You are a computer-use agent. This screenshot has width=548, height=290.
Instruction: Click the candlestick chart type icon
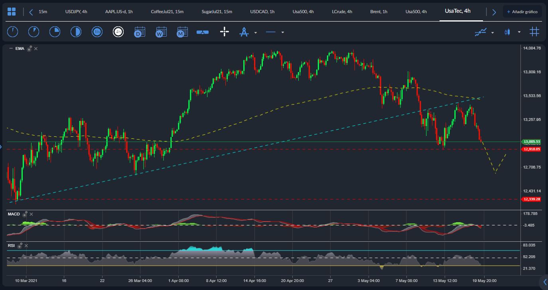507,32
